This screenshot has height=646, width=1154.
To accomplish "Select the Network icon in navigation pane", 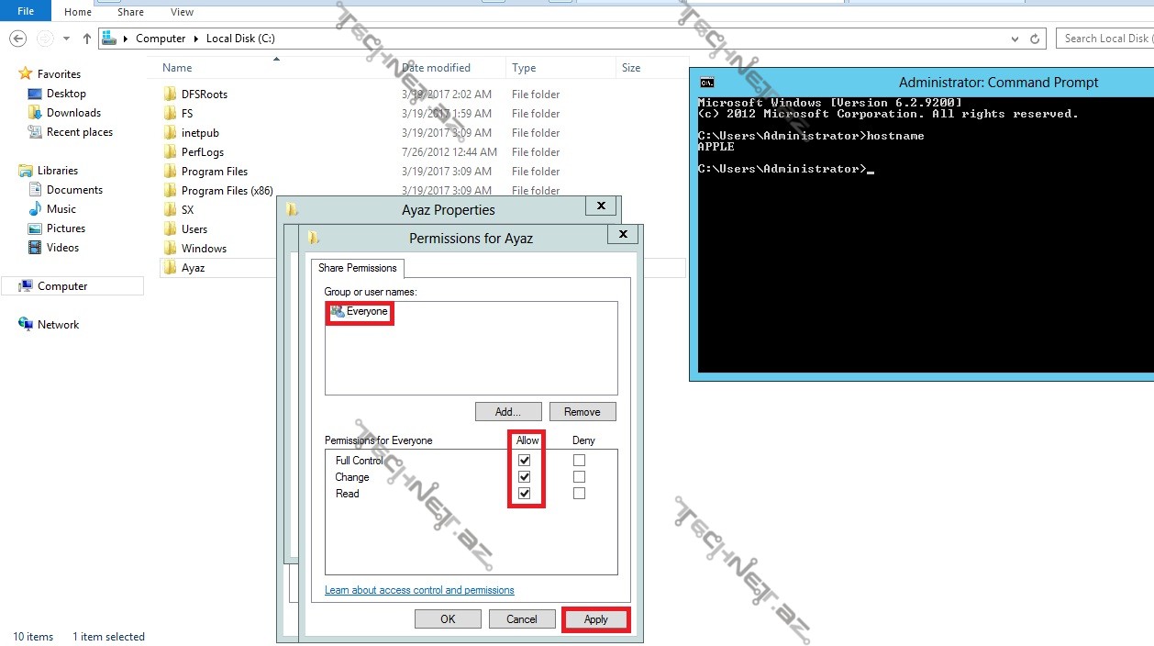I will tap(26, 325).
